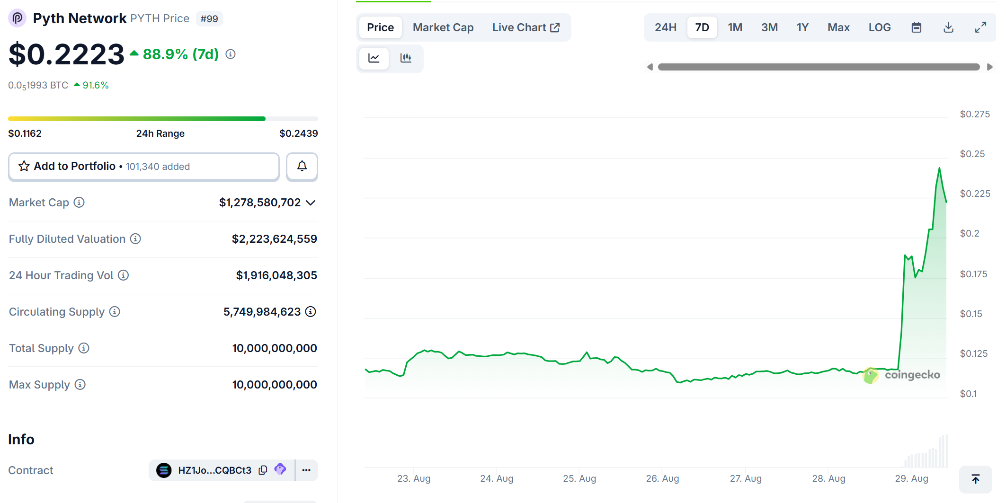Open more contract options menu
The image size is (1006, 503).
306,470
